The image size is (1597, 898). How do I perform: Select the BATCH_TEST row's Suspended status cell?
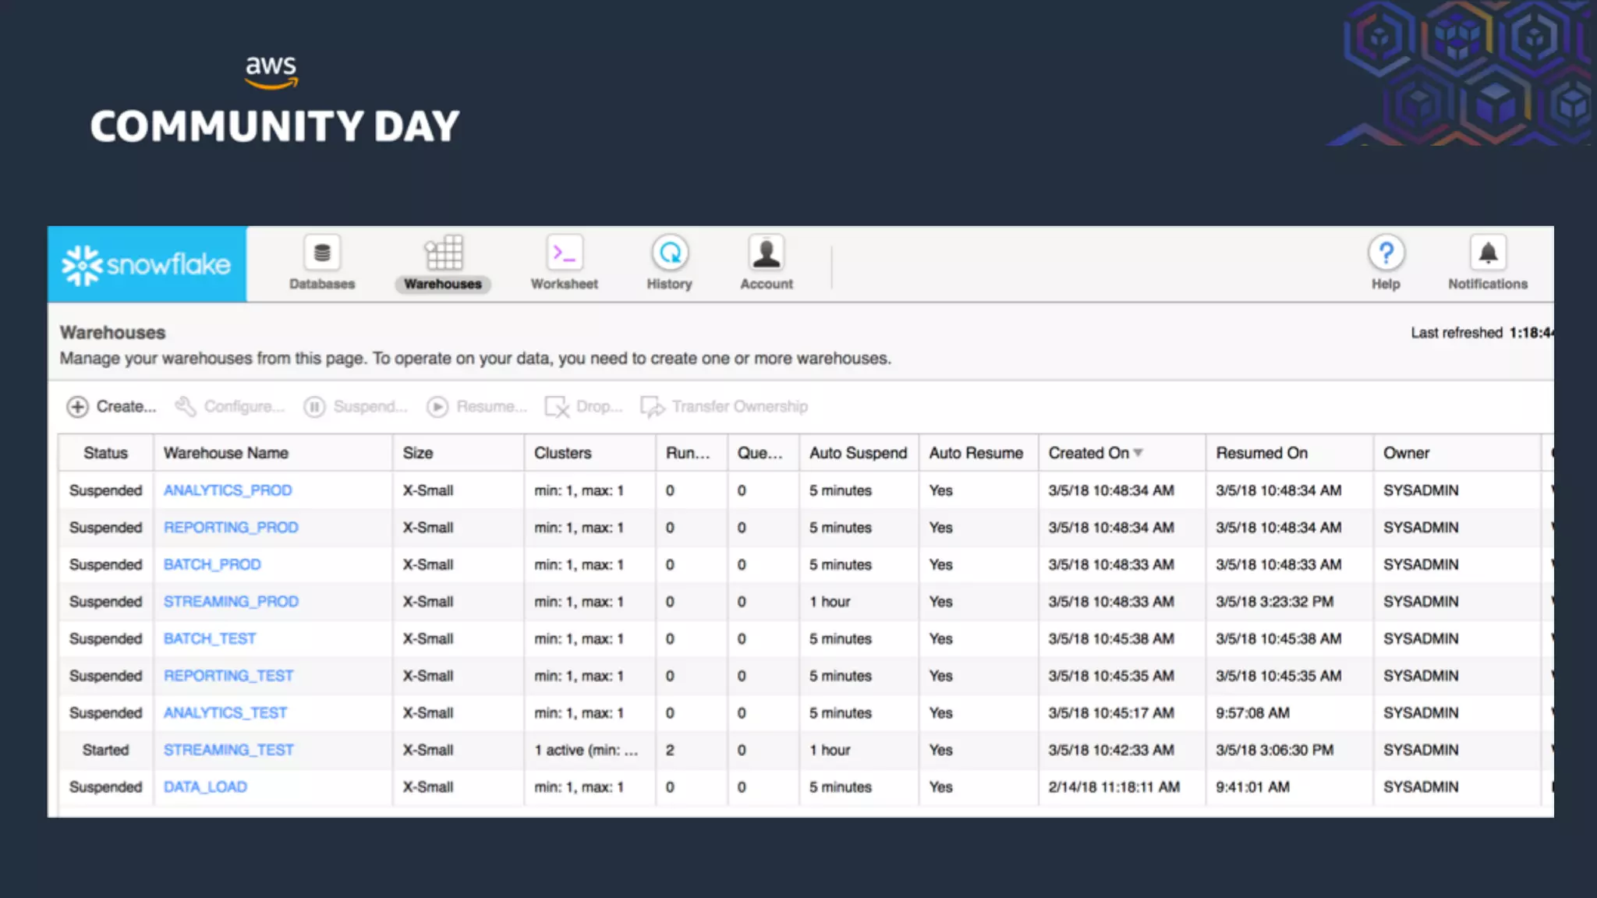105,639
